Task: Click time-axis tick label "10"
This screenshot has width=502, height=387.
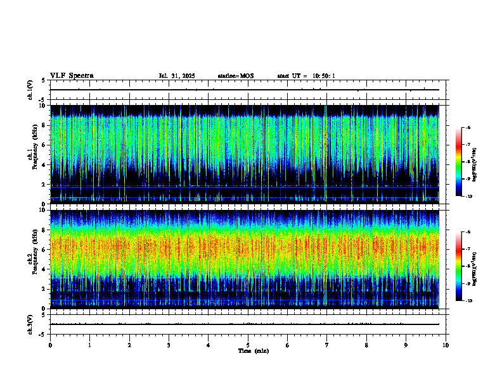Action: pos(446,345)
